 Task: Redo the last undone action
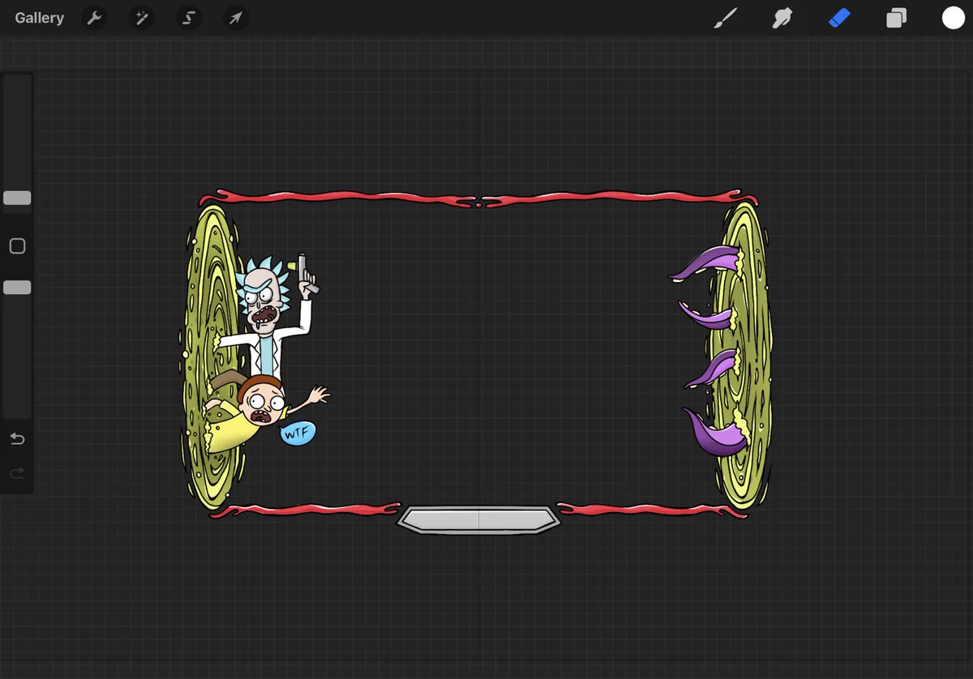[x=17, y=473]
